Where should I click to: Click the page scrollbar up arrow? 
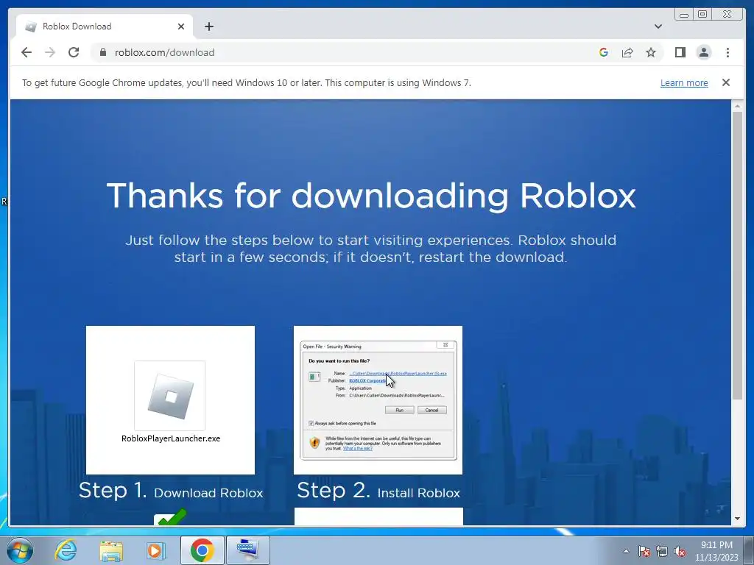click(x=737, y=106)
